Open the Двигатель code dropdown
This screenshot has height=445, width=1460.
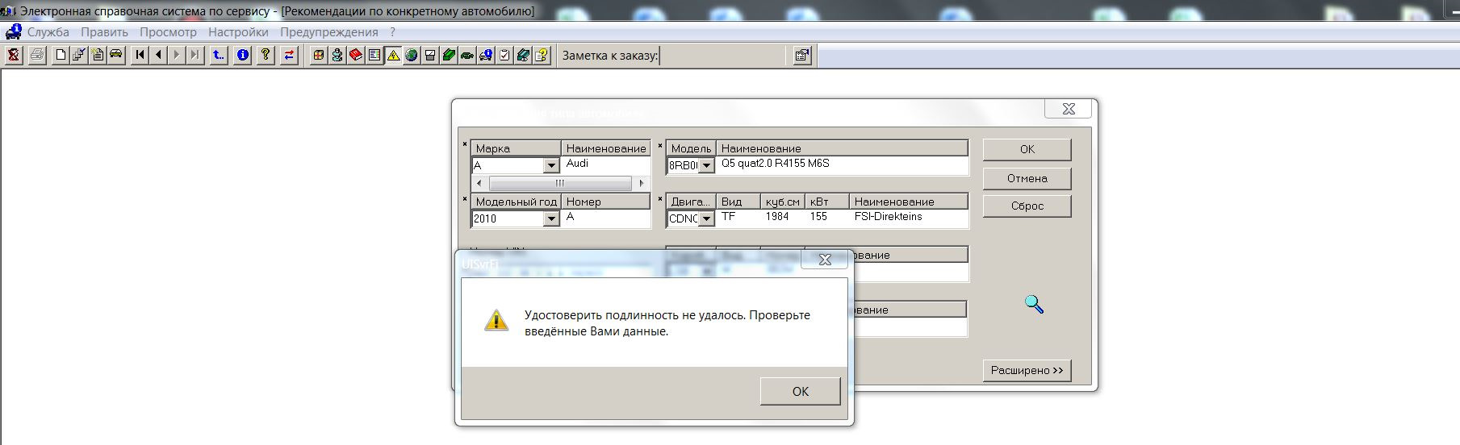[x=706, y=219]
